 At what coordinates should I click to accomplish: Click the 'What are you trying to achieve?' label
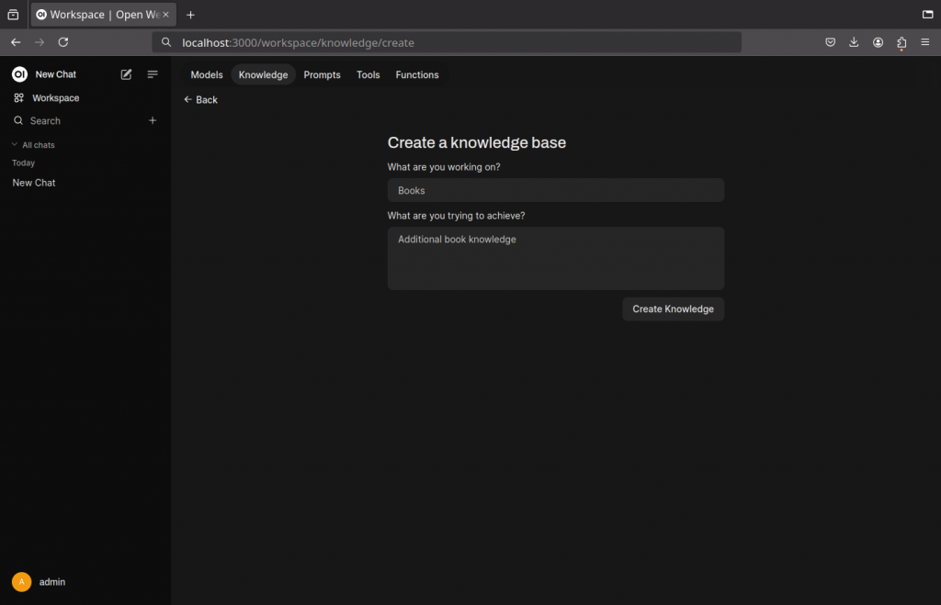point(456,216)
